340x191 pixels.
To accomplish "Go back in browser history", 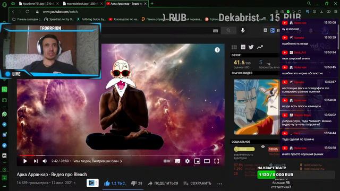I will 13,12.
